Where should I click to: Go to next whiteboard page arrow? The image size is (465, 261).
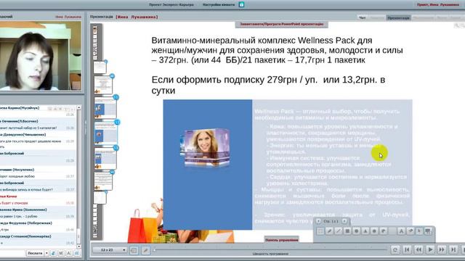tap(344, 221)
